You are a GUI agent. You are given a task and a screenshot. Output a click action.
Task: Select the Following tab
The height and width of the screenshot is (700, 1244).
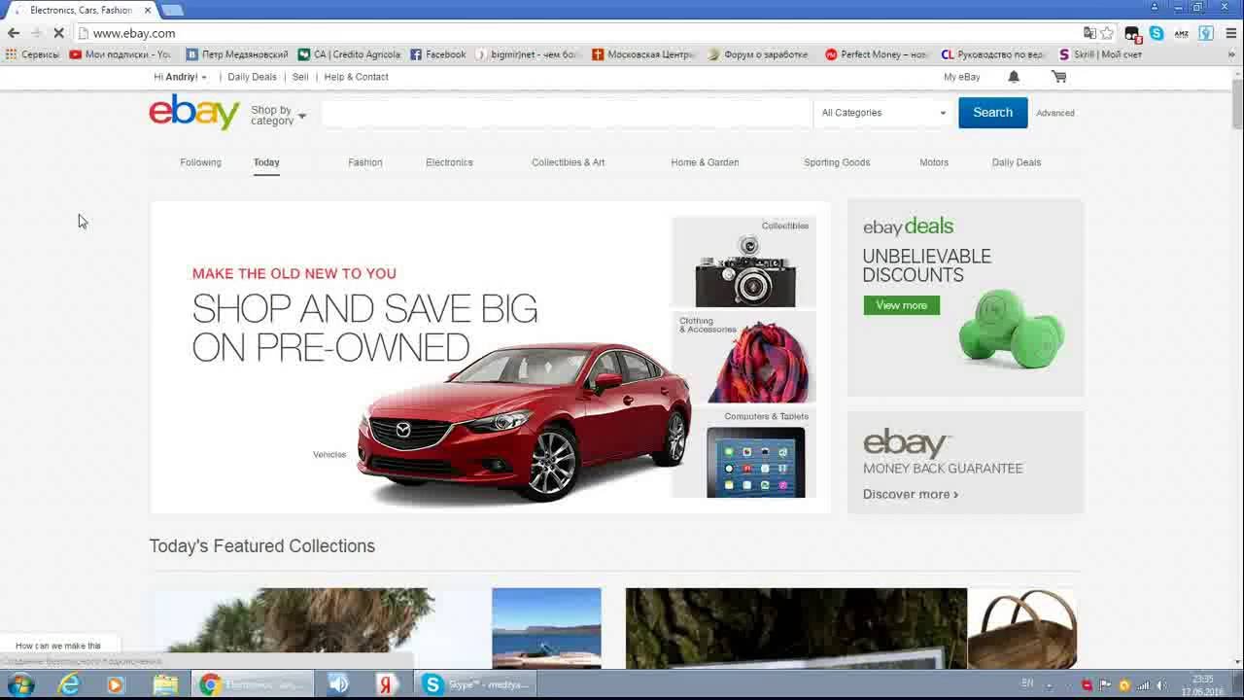coord(200,162)
